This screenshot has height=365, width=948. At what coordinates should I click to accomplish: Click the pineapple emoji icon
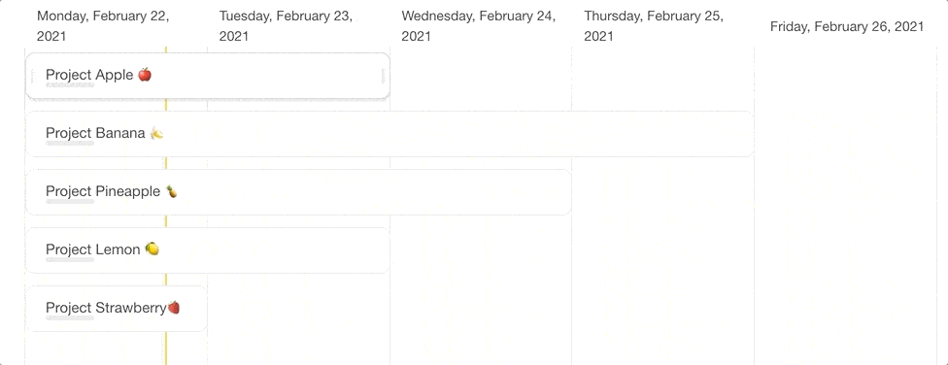(x=172, y=191)
